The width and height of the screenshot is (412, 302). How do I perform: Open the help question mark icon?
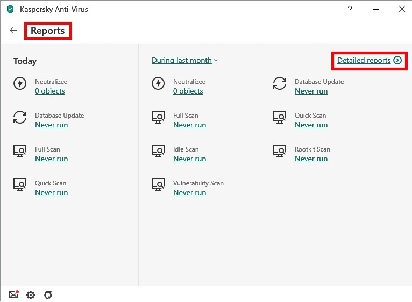[350, 9]
